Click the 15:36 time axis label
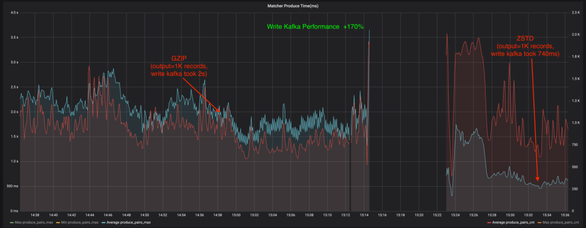586x228 pixels. click(565, 216)
